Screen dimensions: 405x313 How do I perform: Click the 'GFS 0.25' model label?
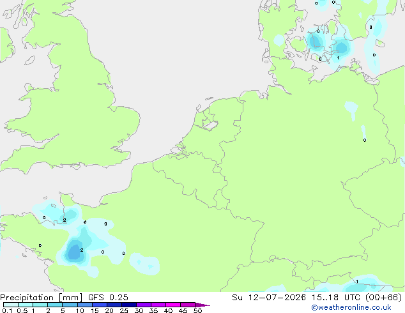click(x=108, y=298)
